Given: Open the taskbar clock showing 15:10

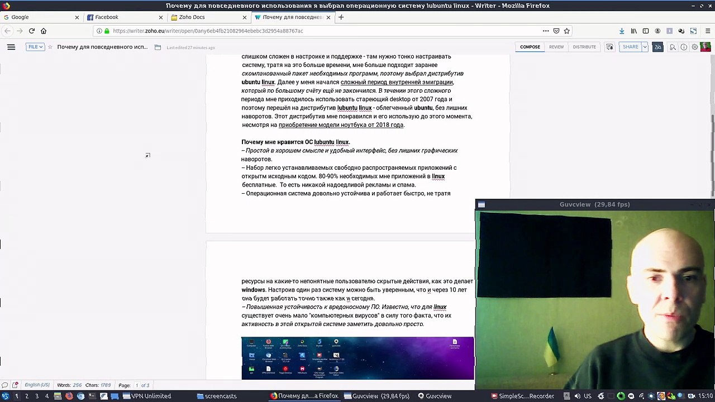Looking at the screenshot, I should coord(705,396).
